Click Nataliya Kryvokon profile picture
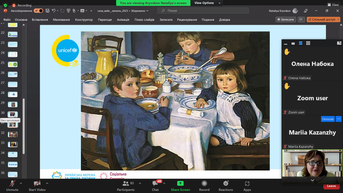The image size is (343, 193). (295, 11)
